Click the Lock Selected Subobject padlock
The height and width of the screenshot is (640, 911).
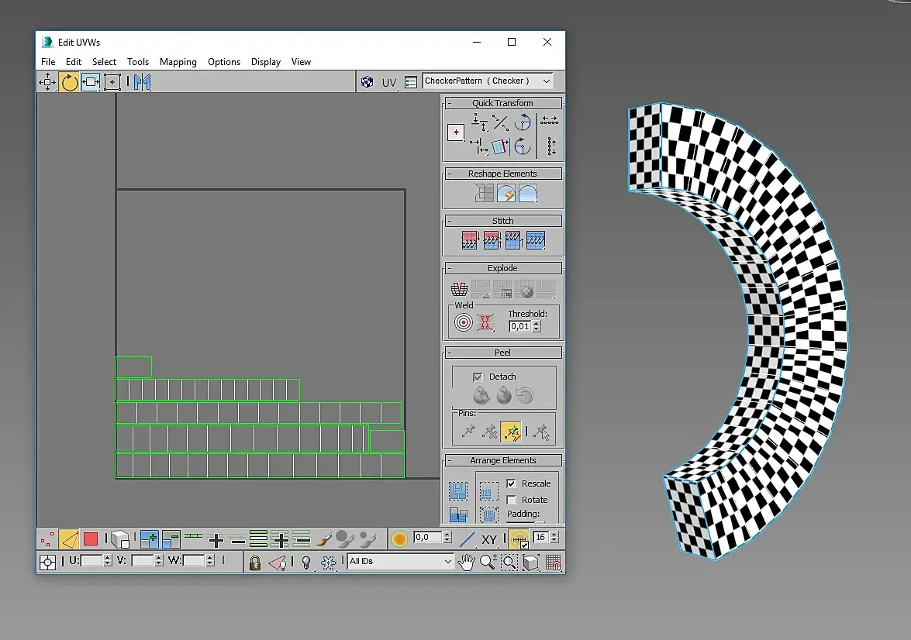(254, 563)
